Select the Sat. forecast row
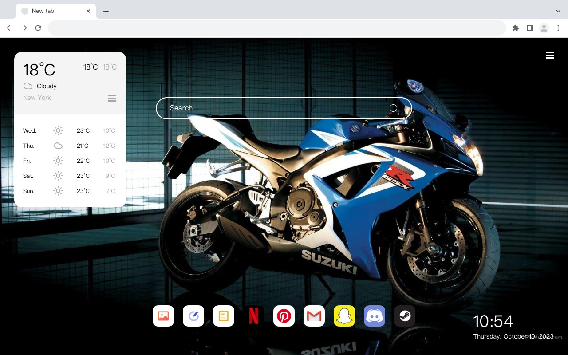 69,176
